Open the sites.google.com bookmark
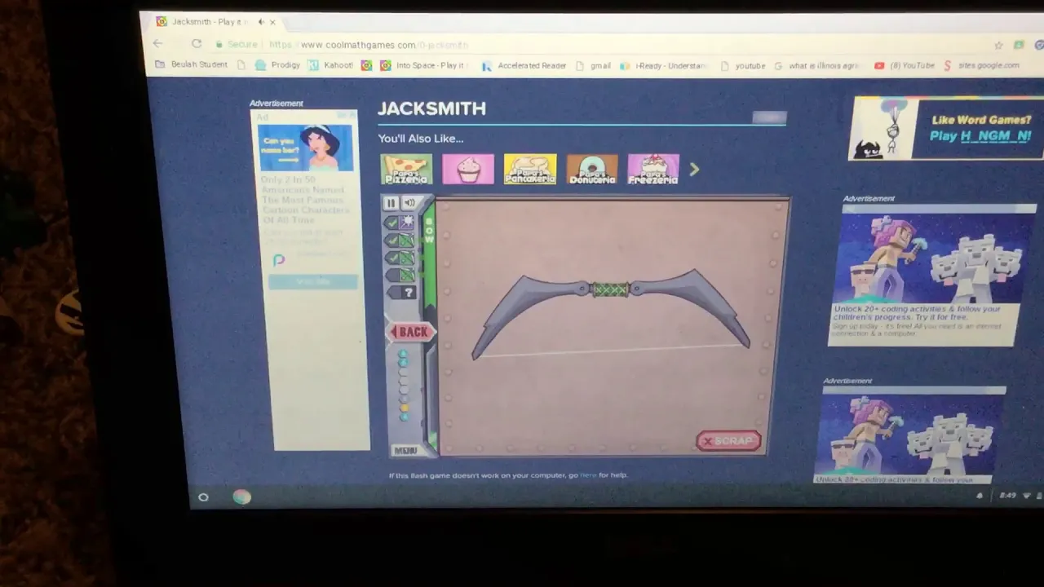The image size is (1044, 587). click(x=981, y=65)
